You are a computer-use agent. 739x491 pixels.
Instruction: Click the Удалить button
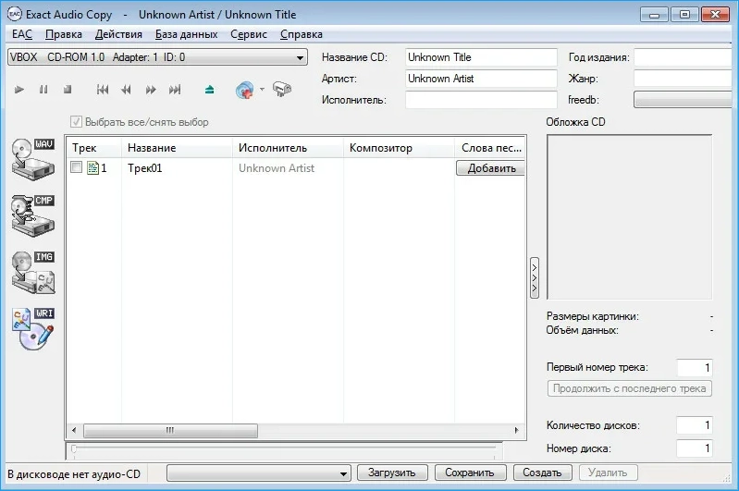[x=608, y=473]
